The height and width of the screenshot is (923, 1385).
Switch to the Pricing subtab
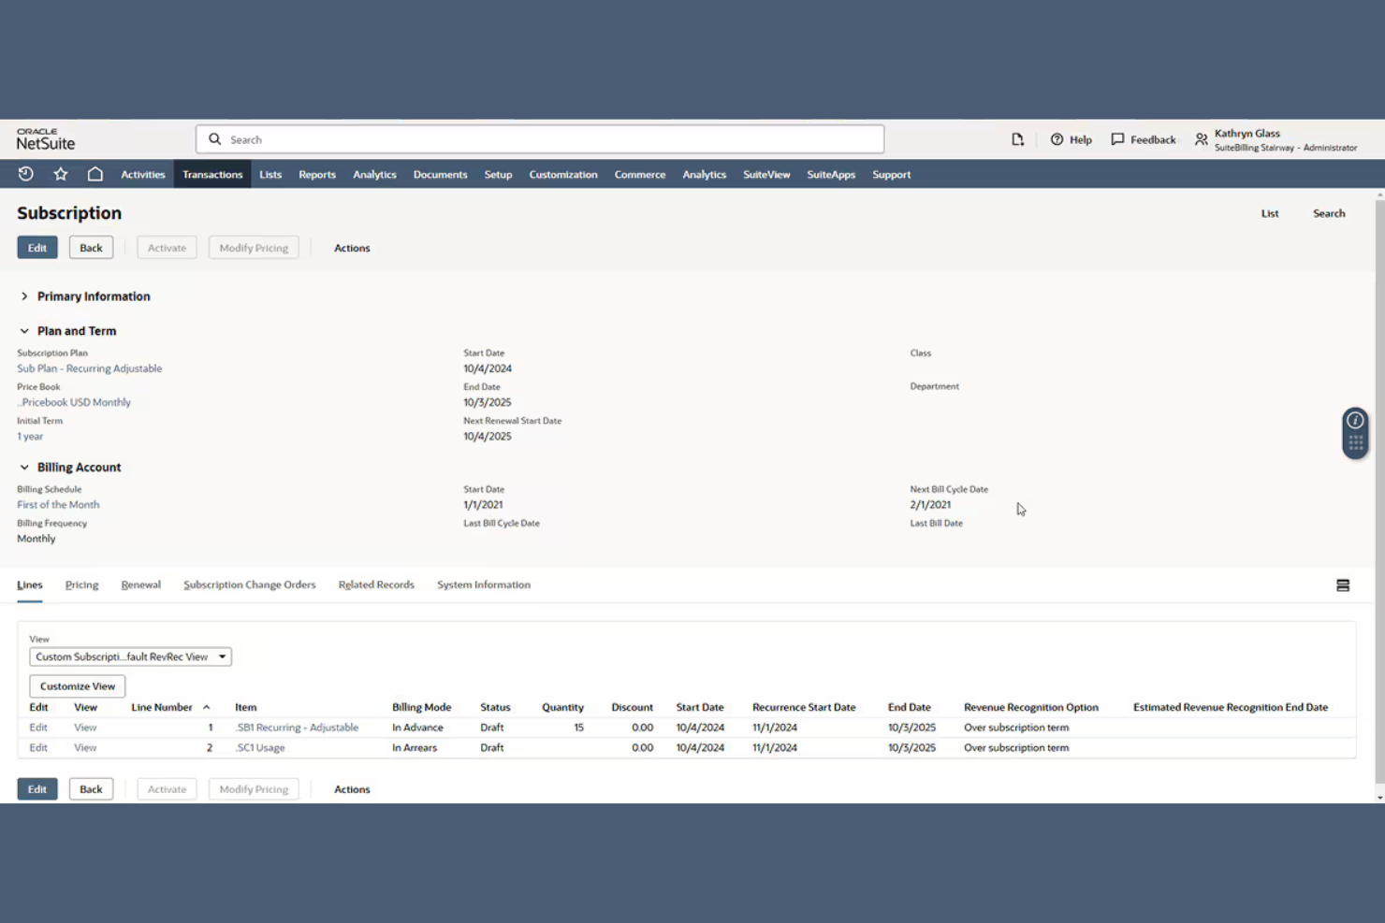(81, 584)
